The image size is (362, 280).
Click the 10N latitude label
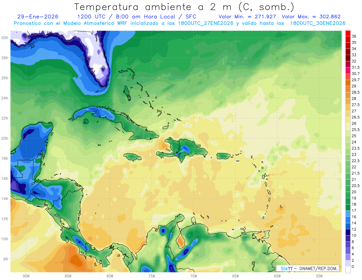click(x=5, y=239)
